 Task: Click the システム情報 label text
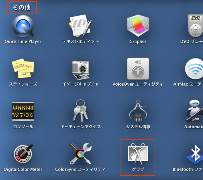[138, 127]
